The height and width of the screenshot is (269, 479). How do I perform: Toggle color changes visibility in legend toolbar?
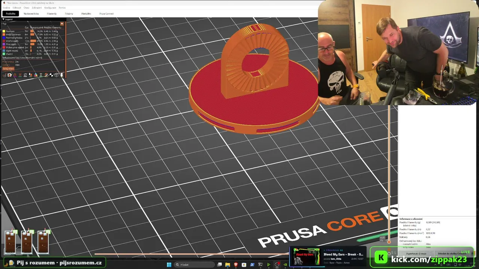coord(36,75)
